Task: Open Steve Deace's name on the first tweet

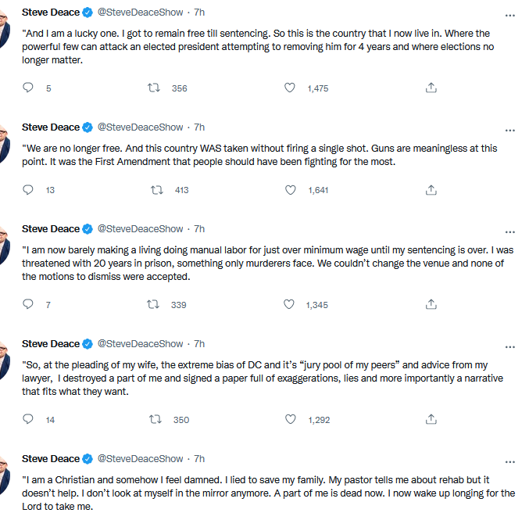Action: point(51,12)
